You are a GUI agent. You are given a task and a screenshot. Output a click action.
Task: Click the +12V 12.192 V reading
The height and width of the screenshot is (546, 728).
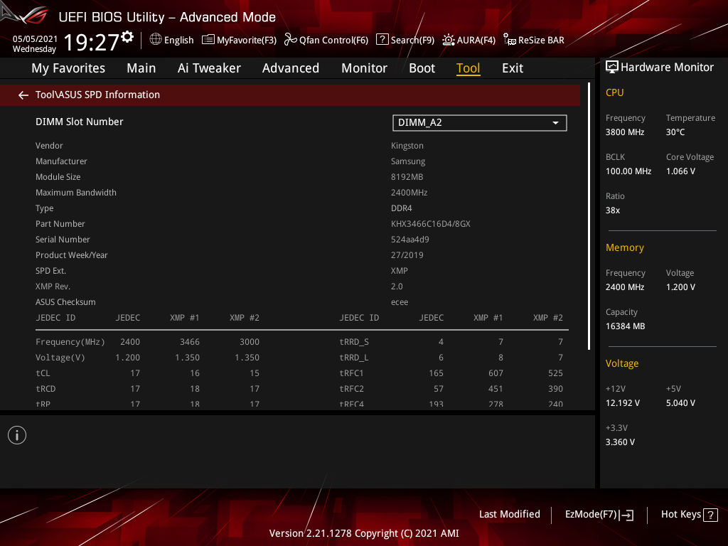point(623,403)
